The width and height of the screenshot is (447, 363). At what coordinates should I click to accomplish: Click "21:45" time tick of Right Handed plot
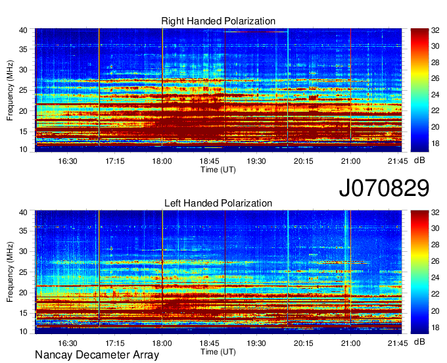pyautogui.click(x=398, y=161)
